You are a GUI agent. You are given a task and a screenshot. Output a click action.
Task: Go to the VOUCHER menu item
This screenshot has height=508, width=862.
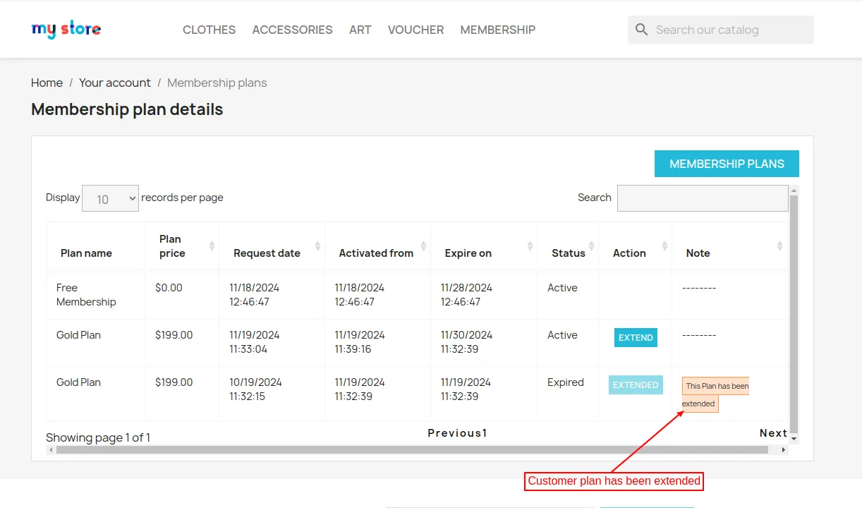pos(415,30)
